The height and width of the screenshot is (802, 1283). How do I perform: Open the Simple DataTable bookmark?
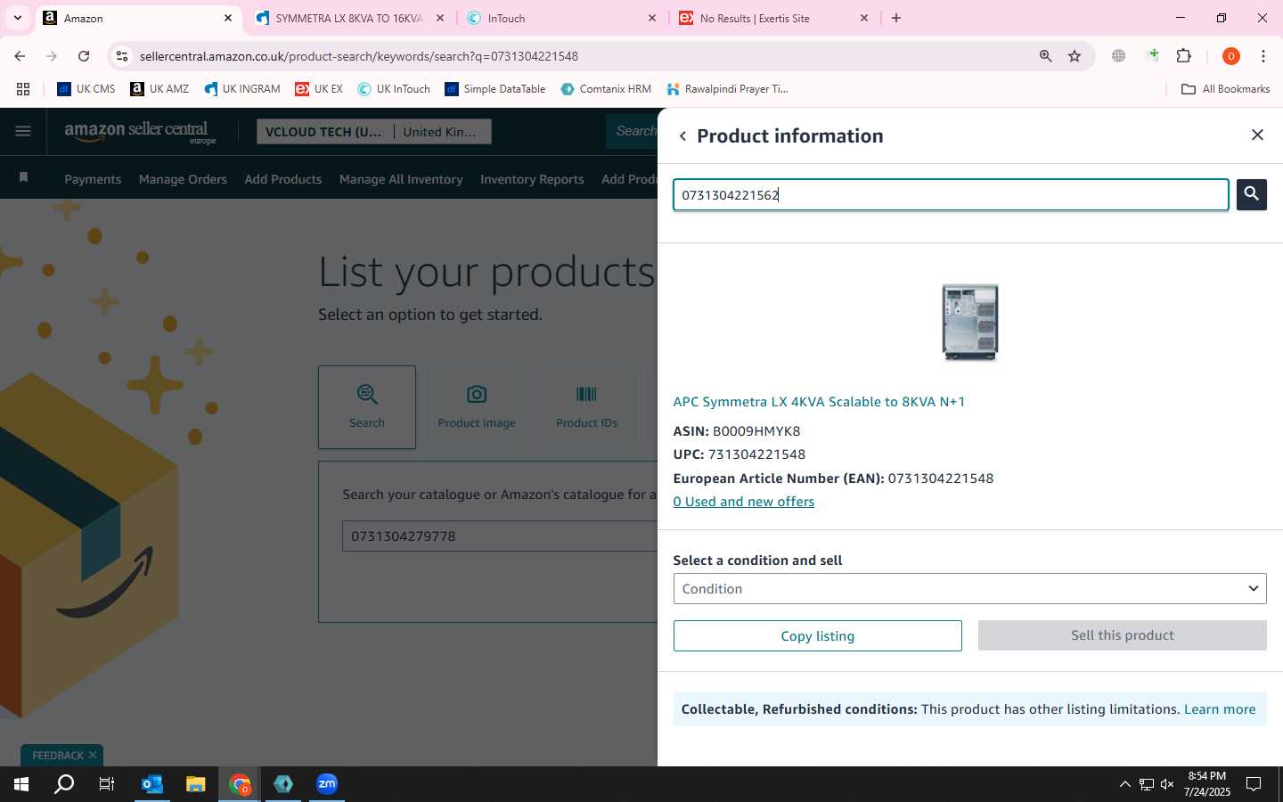point(495,89)
